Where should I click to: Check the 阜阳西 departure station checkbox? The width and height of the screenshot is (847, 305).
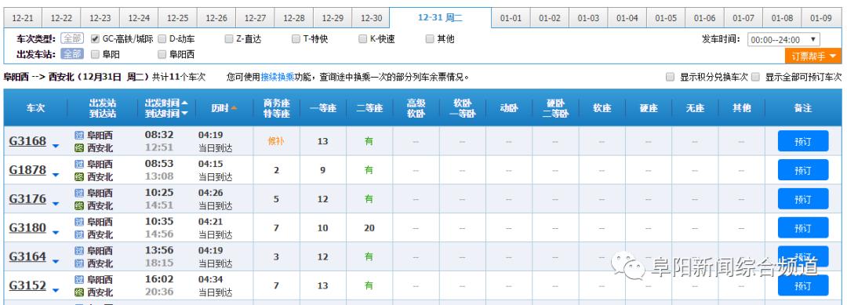[x=162, y=54]
